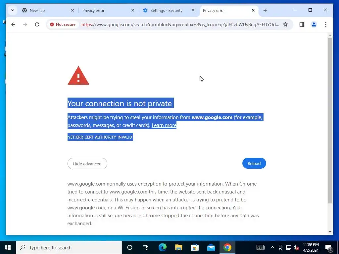Go back to previous page
This screenshot has height=254, width=339.
(13, 24)
